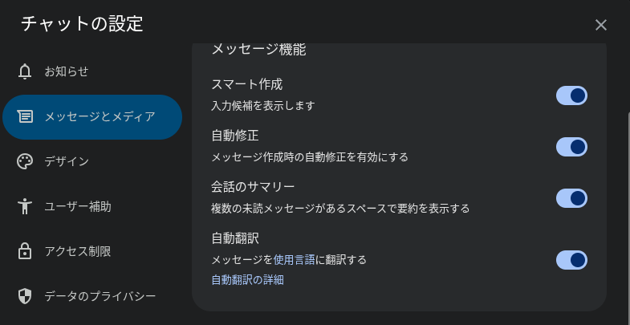Click the accessibility person icon for ユーザー補助
The width and height of the screenshot is (630, 325).
tap(25, 206)
